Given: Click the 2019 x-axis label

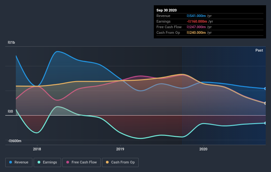Looking at the screenshot, I should coord(120,149).
